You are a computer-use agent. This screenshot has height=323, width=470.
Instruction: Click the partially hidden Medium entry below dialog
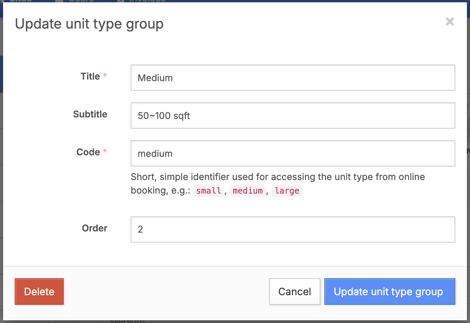pyautogui.click(x=128, y=321)
